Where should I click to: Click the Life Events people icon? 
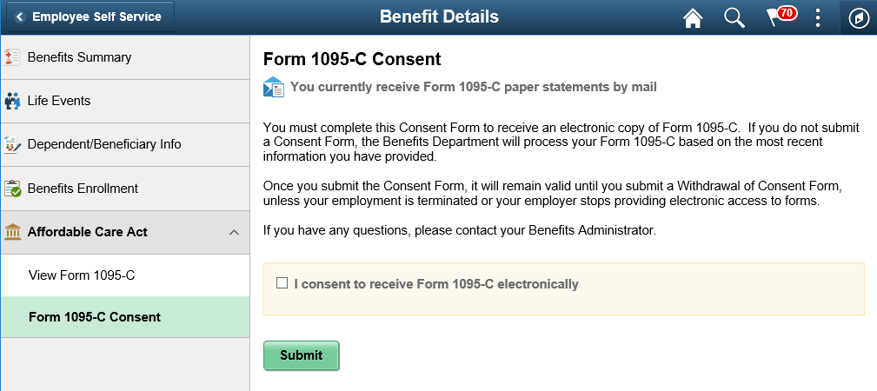pyautogui.click(x=12, y=102)
